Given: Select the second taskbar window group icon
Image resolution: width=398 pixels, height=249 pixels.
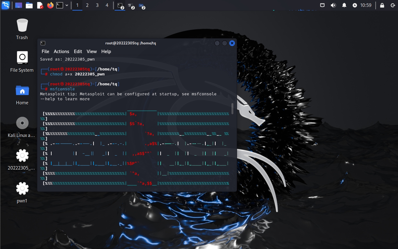Looking at the screenshot, I should tap(131, 5).
